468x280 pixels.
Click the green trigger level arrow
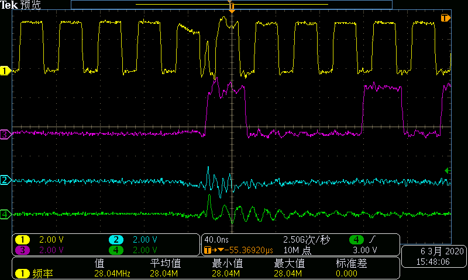448,171
